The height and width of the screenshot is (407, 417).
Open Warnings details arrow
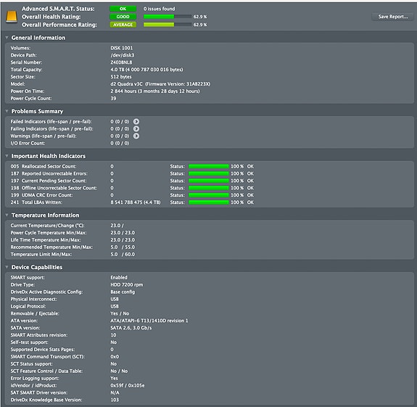pyautogui.click(x=136, y=136)
